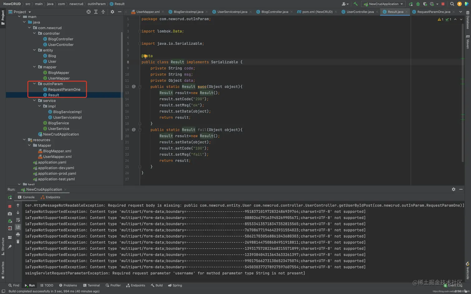Collapse the resources folder

[24, 140]
